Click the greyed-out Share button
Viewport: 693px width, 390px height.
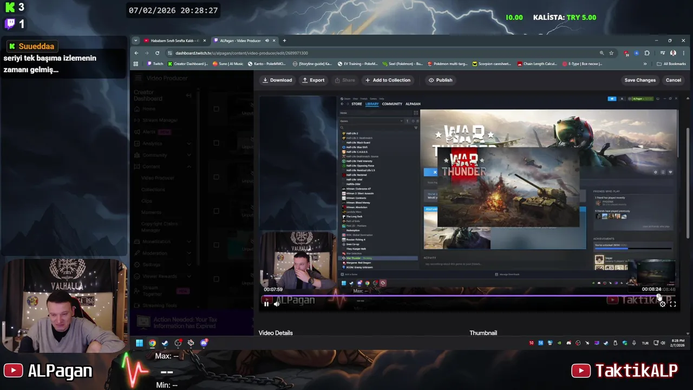[345, 80]
